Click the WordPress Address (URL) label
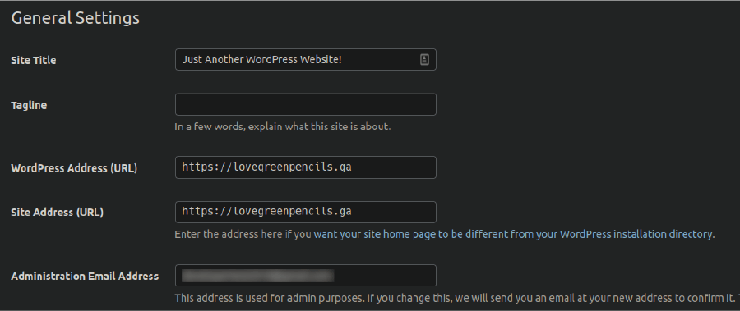740x311 pixels. tap(74, 168)
